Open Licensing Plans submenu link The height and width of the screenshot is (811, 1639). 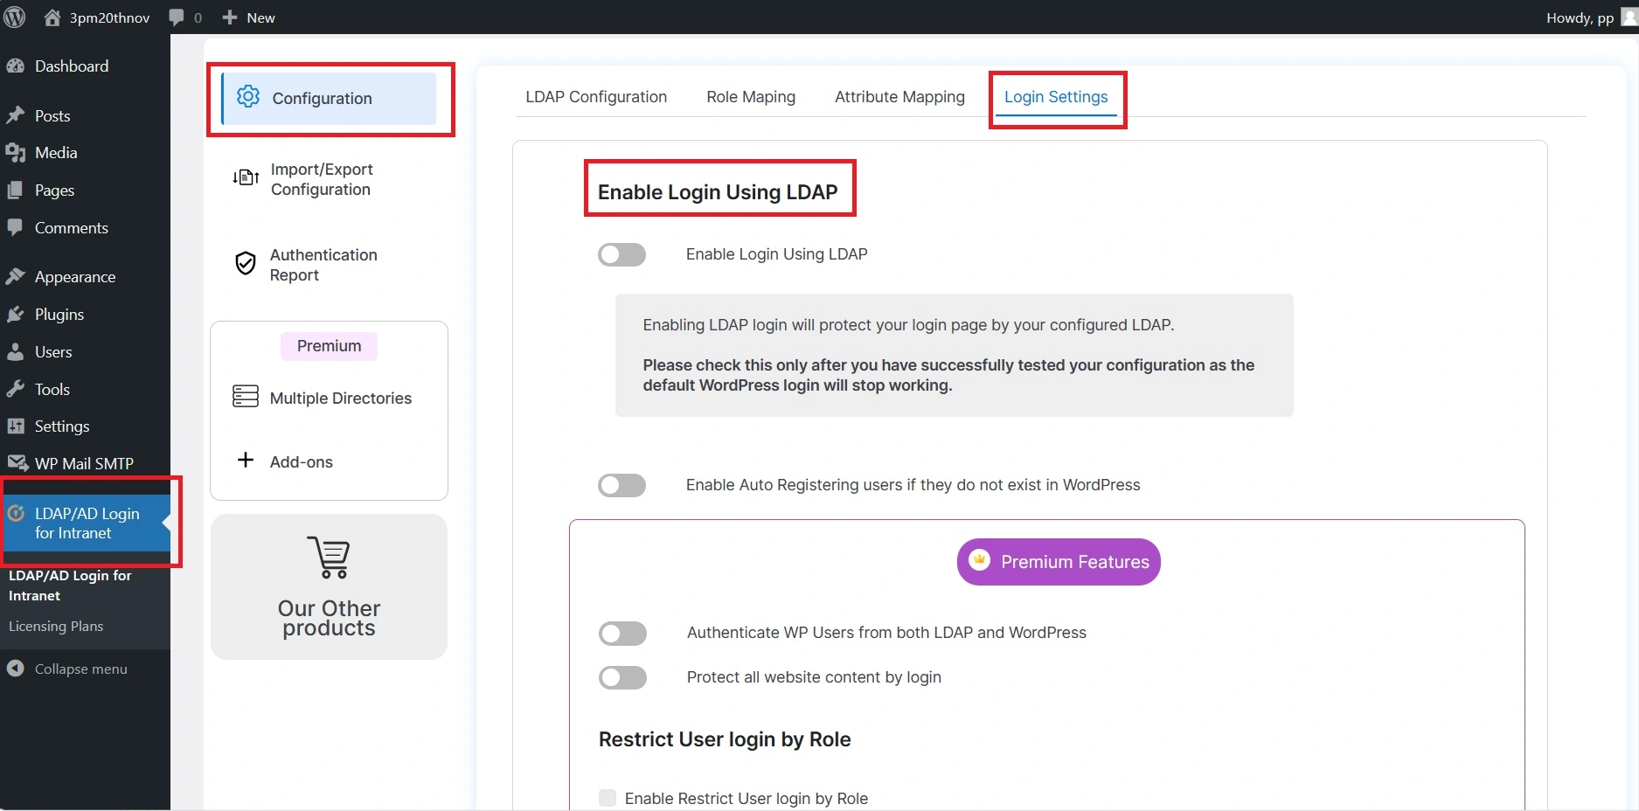coord(56,627)
